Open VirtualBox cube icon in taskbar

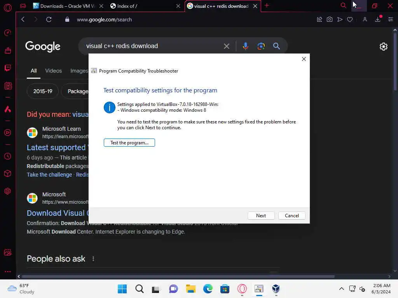(x=276, y=289)
